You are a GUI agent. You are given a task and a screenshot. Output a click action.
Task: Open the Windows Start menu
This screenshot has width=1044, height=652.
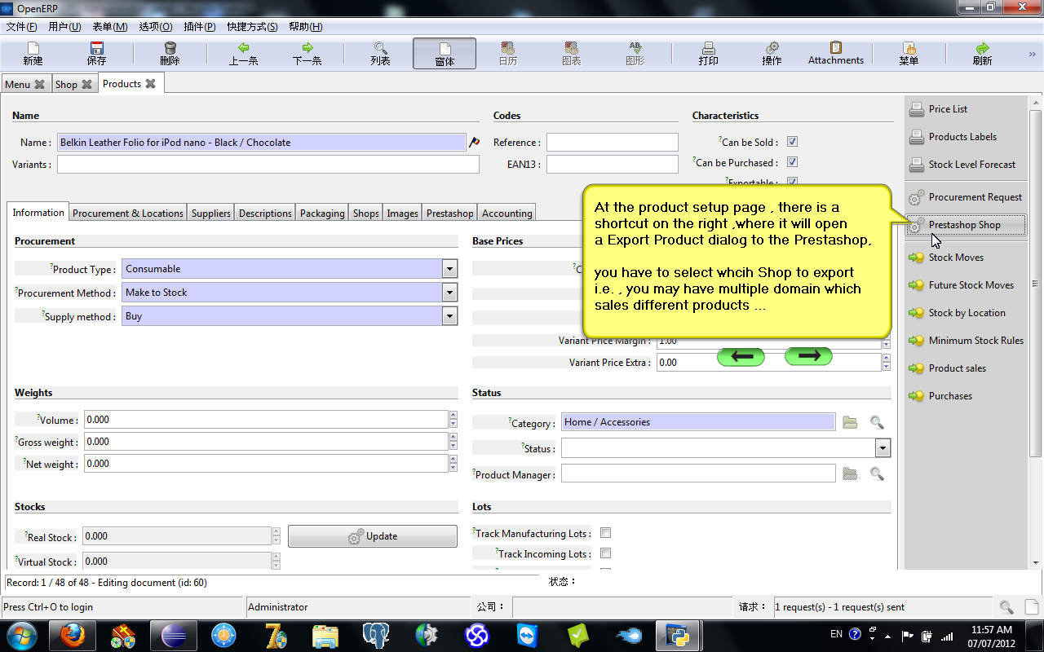pyautogui.click(x=21, y=635)
